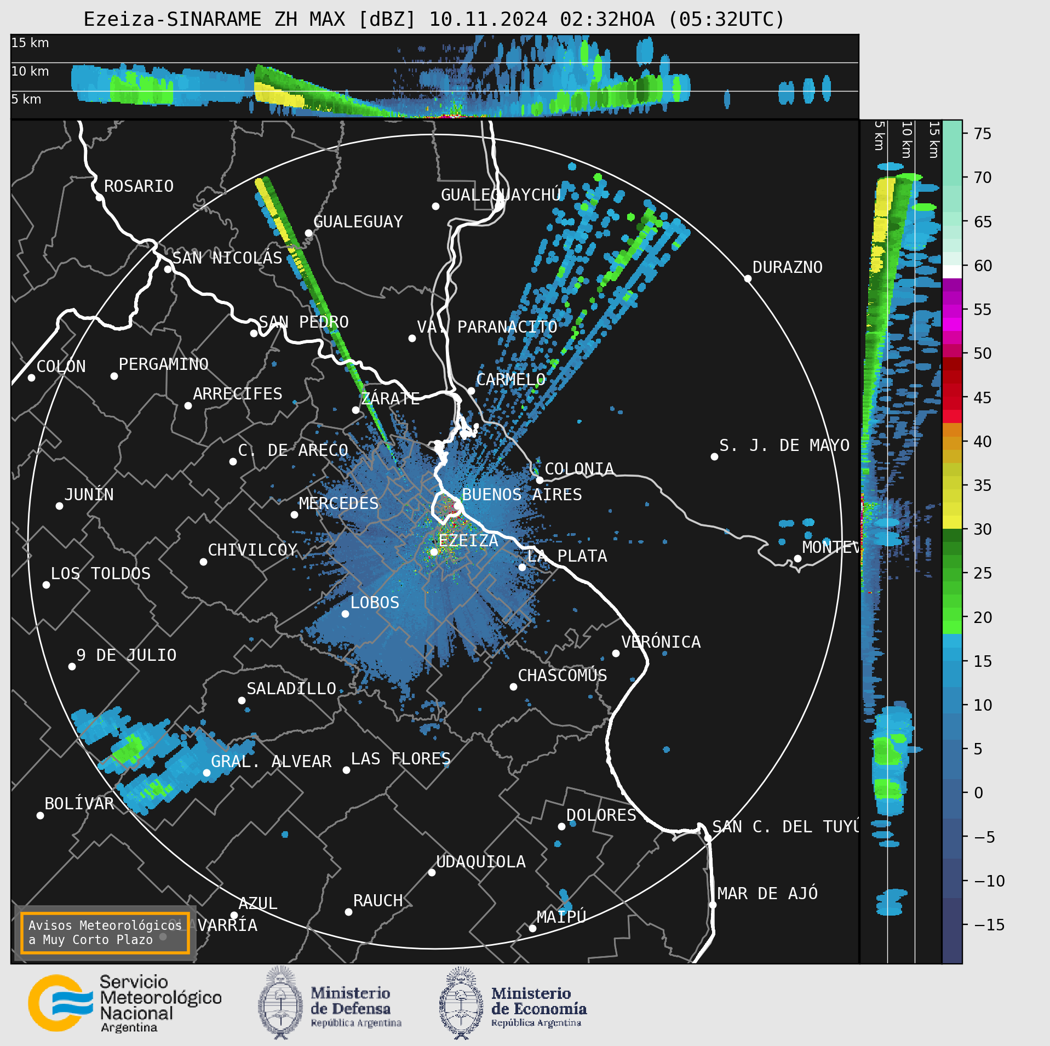Click the SAN C. DEL TUYÚ label
The height and width of the screenshot is (1046, 1050).
(x=785, y=826)
